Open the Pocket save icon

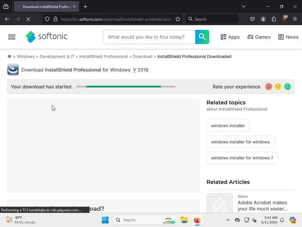pyautogui.click(x=252, y=19)
